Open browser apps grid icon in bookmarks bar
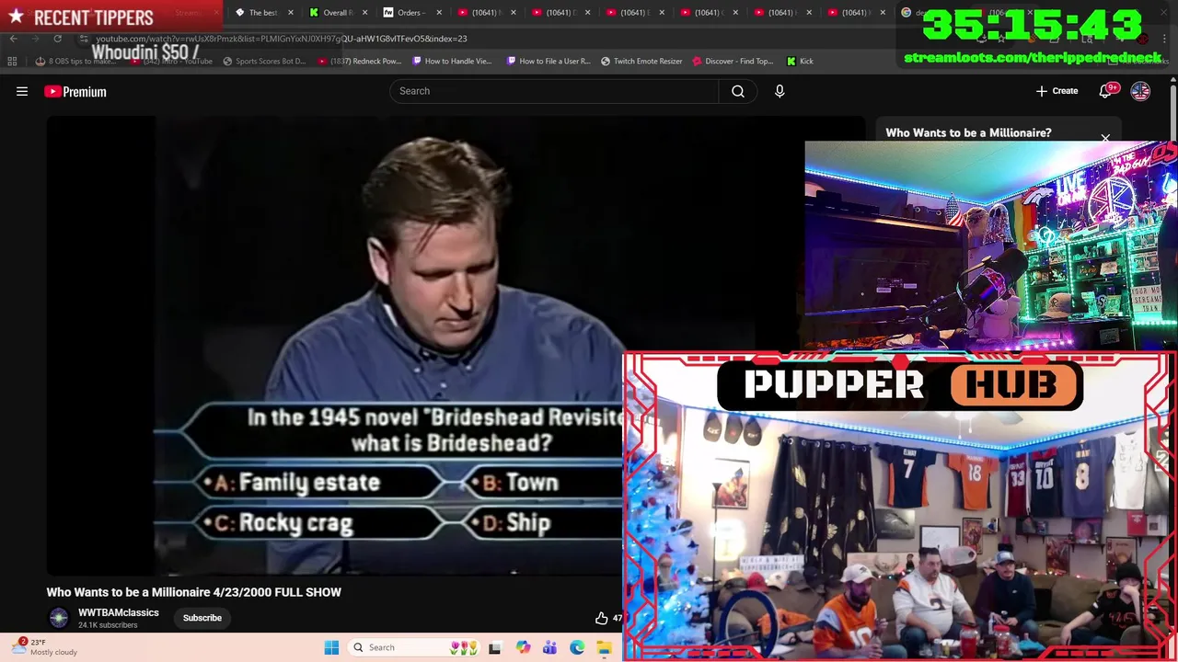The width and height of the screenshot is (1178, 662). pyautogui.click(x=12, y=61)
